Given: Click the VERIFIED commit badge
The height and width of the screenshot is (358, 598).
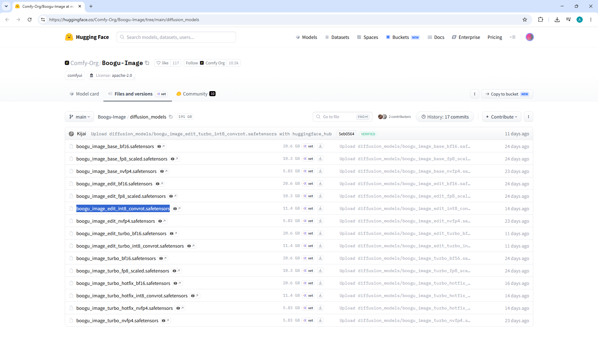Looking at the screenshot, I should coord(368,134).
